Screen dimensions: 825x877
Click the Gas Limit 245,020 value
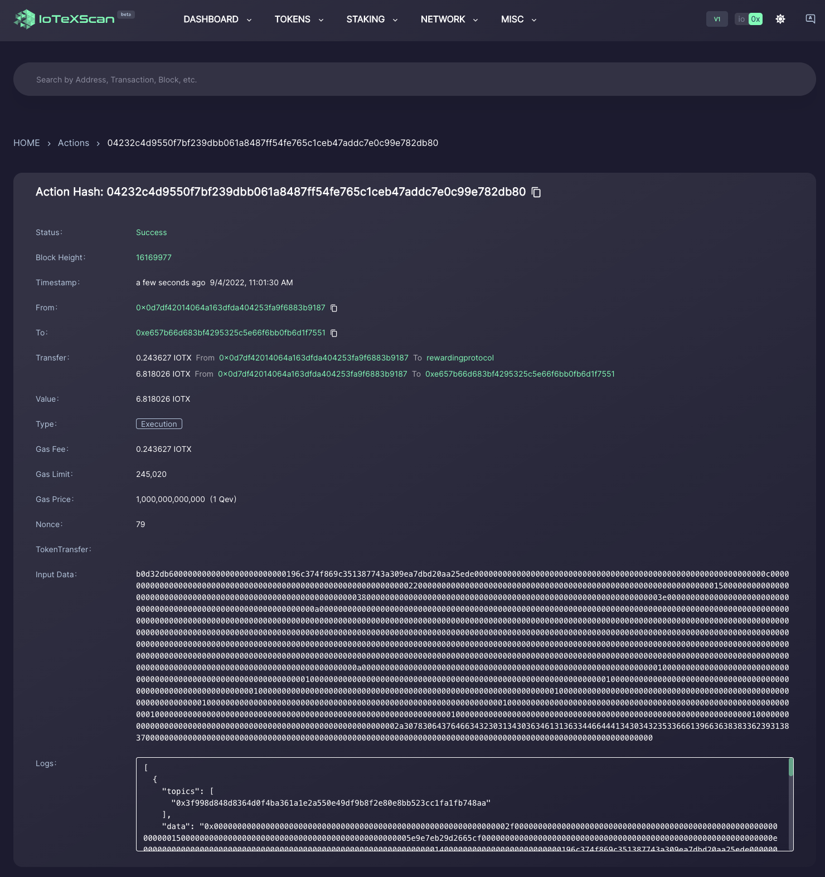coord(151,474)
